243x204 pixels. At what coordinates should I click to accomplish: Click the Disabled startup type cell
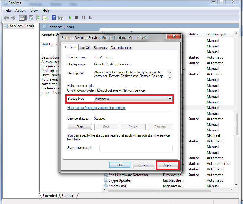point(213,135)
